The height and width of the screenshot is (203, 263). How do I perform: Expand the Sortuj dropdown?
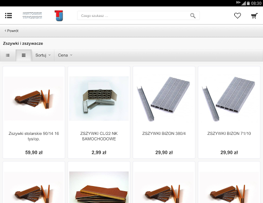pyautogui.click(x=43, y=55)
